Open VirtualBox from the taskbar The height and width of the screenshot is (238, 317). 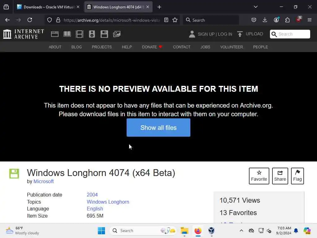211,231
